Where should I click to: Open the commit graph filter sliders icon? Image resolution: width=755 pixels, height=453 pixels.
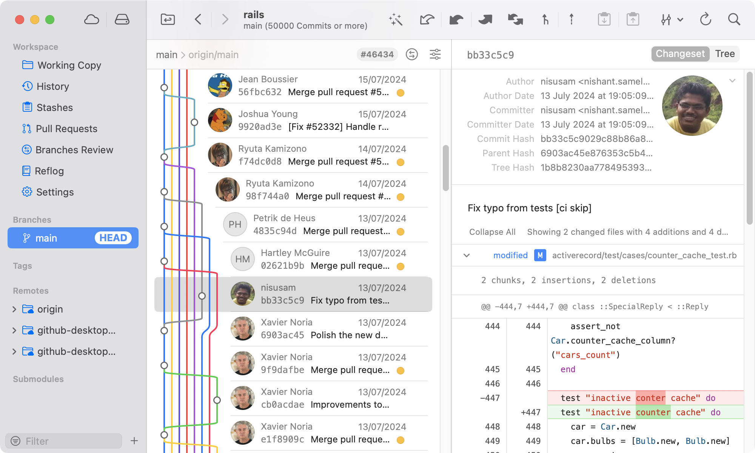point(435,54)
